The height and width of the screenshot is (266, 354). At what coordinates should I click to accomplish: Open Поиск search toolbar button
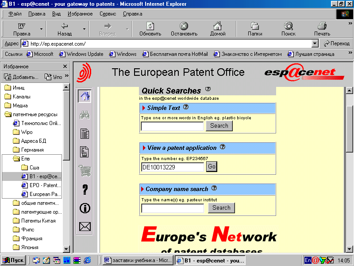[289, 29]
